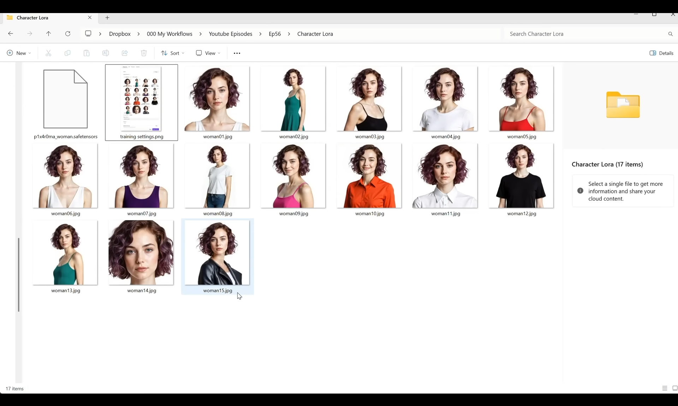Click the Cut scissors icon
Image resolution: width=678 pixels, height=406 pixels.
(48, 53)
